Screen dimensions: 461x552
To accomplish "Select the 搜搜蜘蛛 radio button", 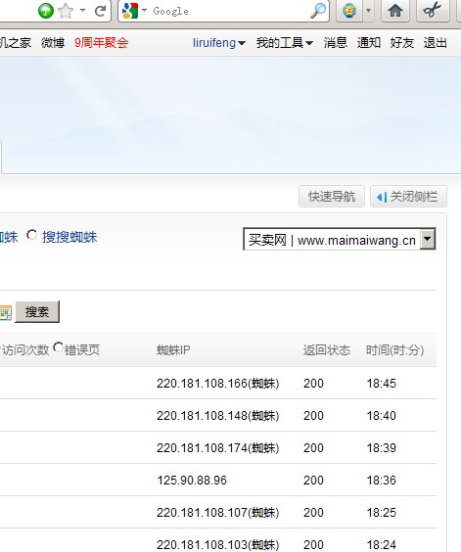I will [31, 235].
